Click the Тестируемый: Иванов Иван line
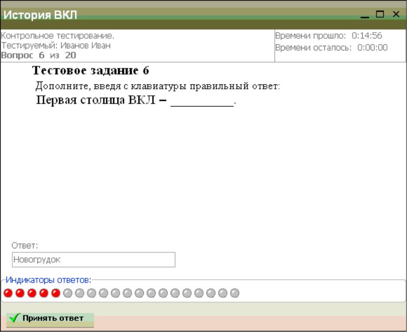Viewport: 407px width, 332px height. pyautogui.click(x=56, y=45)
